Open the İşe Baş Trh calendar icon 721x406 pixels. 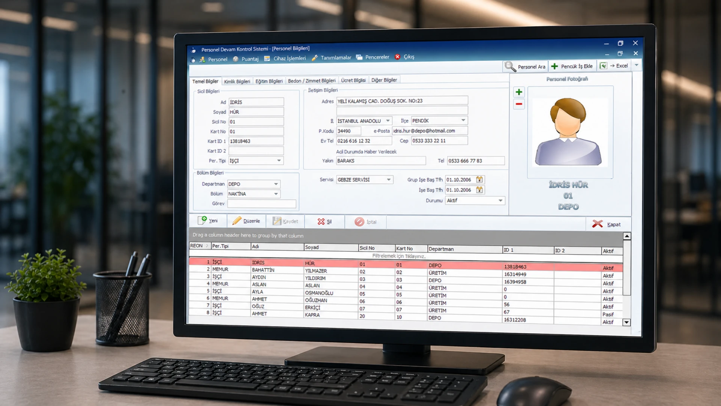coord(480,190)
